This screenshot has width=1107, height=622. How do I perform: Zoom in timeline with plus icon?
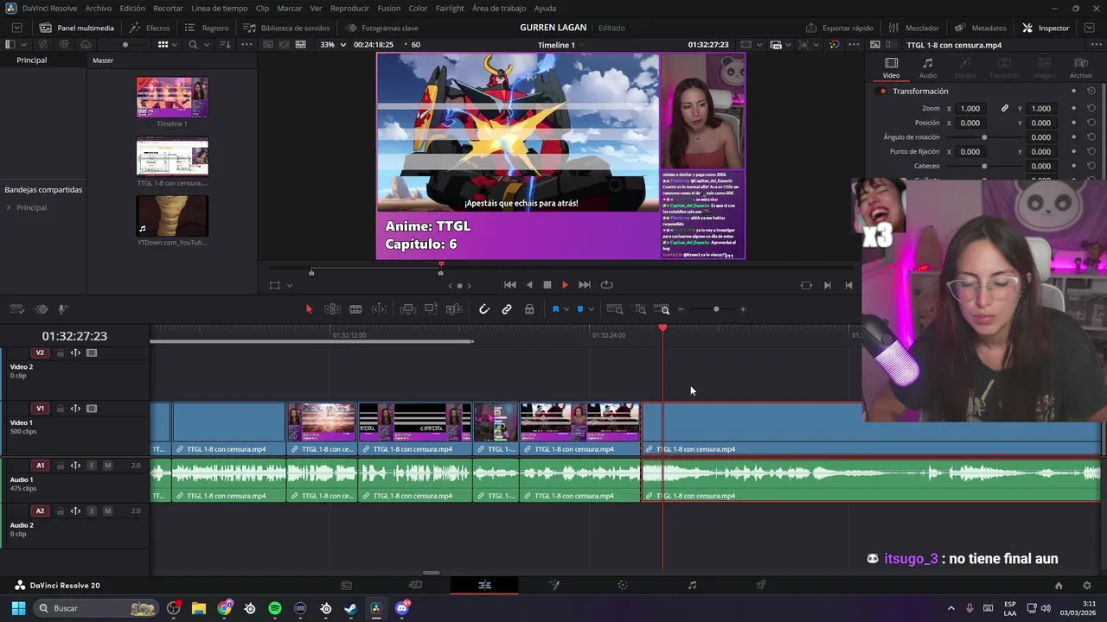pos(743,309)
